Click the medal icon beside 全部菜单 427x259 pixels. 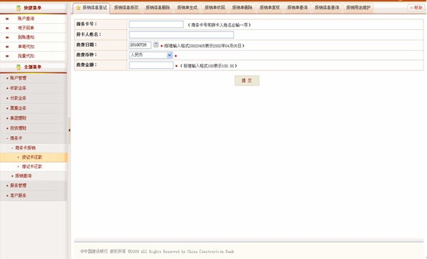18,67
